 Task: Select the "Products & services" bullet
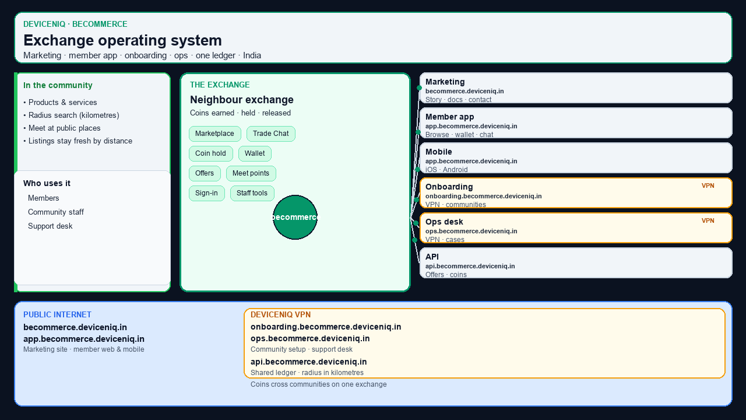(60, 102)
